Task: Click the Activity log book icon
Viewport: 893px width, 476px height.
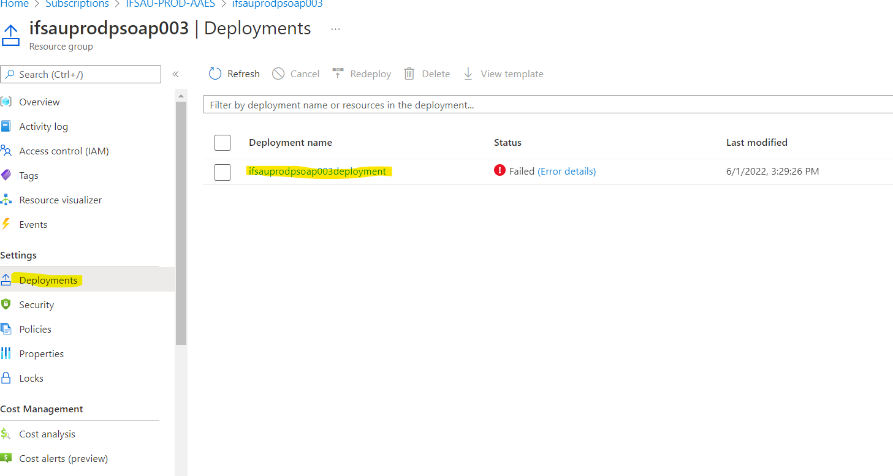Action: click(x=6, y=126)
